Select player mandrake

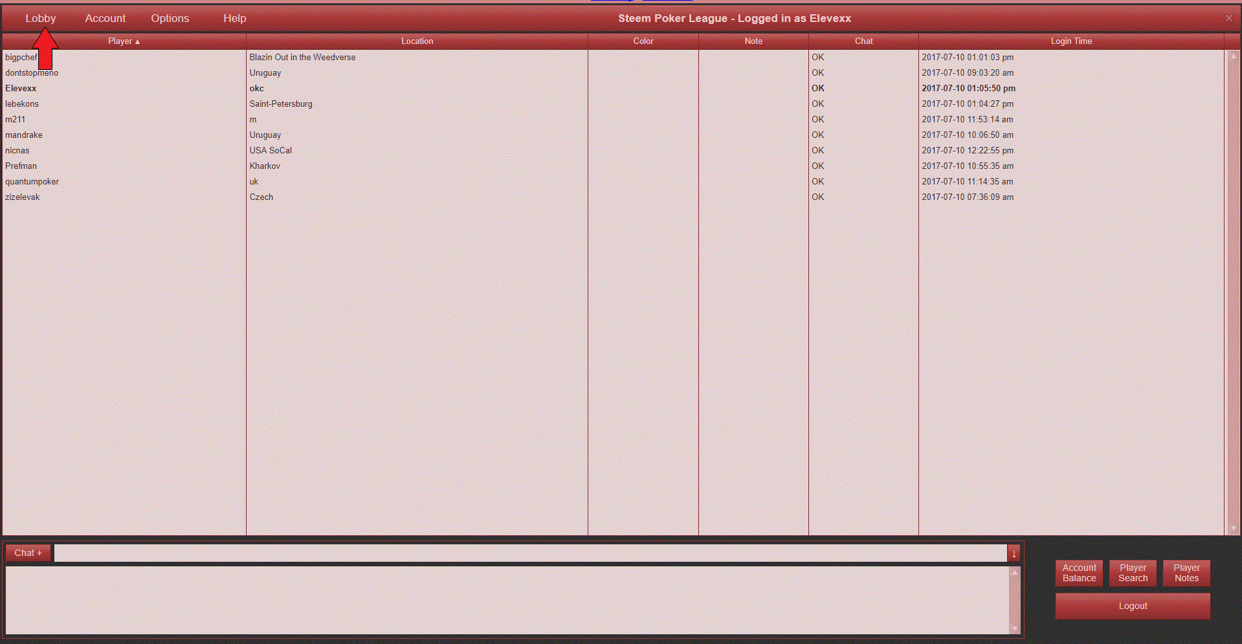24,135
